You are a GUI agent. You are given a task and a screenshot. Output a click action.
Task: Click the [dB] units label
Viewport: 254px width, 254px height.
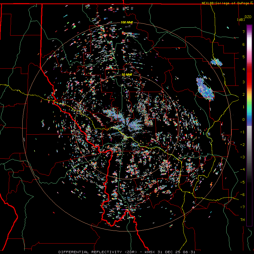pos(241,19)
